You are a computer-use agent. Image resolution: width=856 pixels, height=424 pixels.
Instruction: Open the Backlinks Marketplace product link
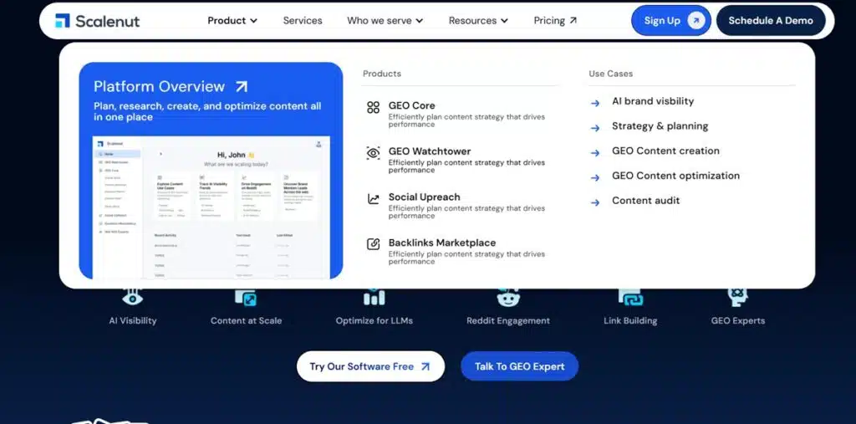(x=442, y=243)
